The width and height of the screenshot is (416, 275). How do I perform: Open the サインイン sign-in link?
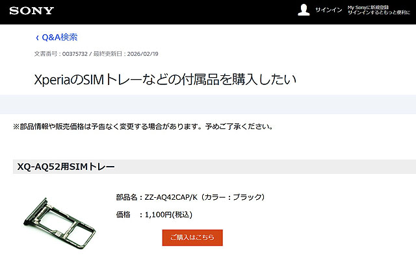(329, 10)
